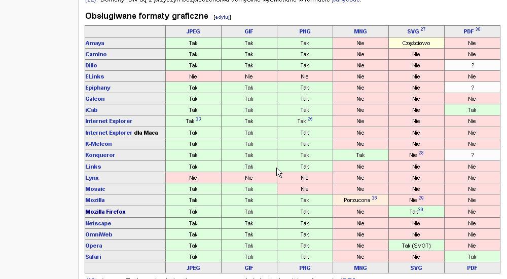Open the Mozilla browser link above the Mozilla Firefox row

pyautogui.click(x=95, y=200)
